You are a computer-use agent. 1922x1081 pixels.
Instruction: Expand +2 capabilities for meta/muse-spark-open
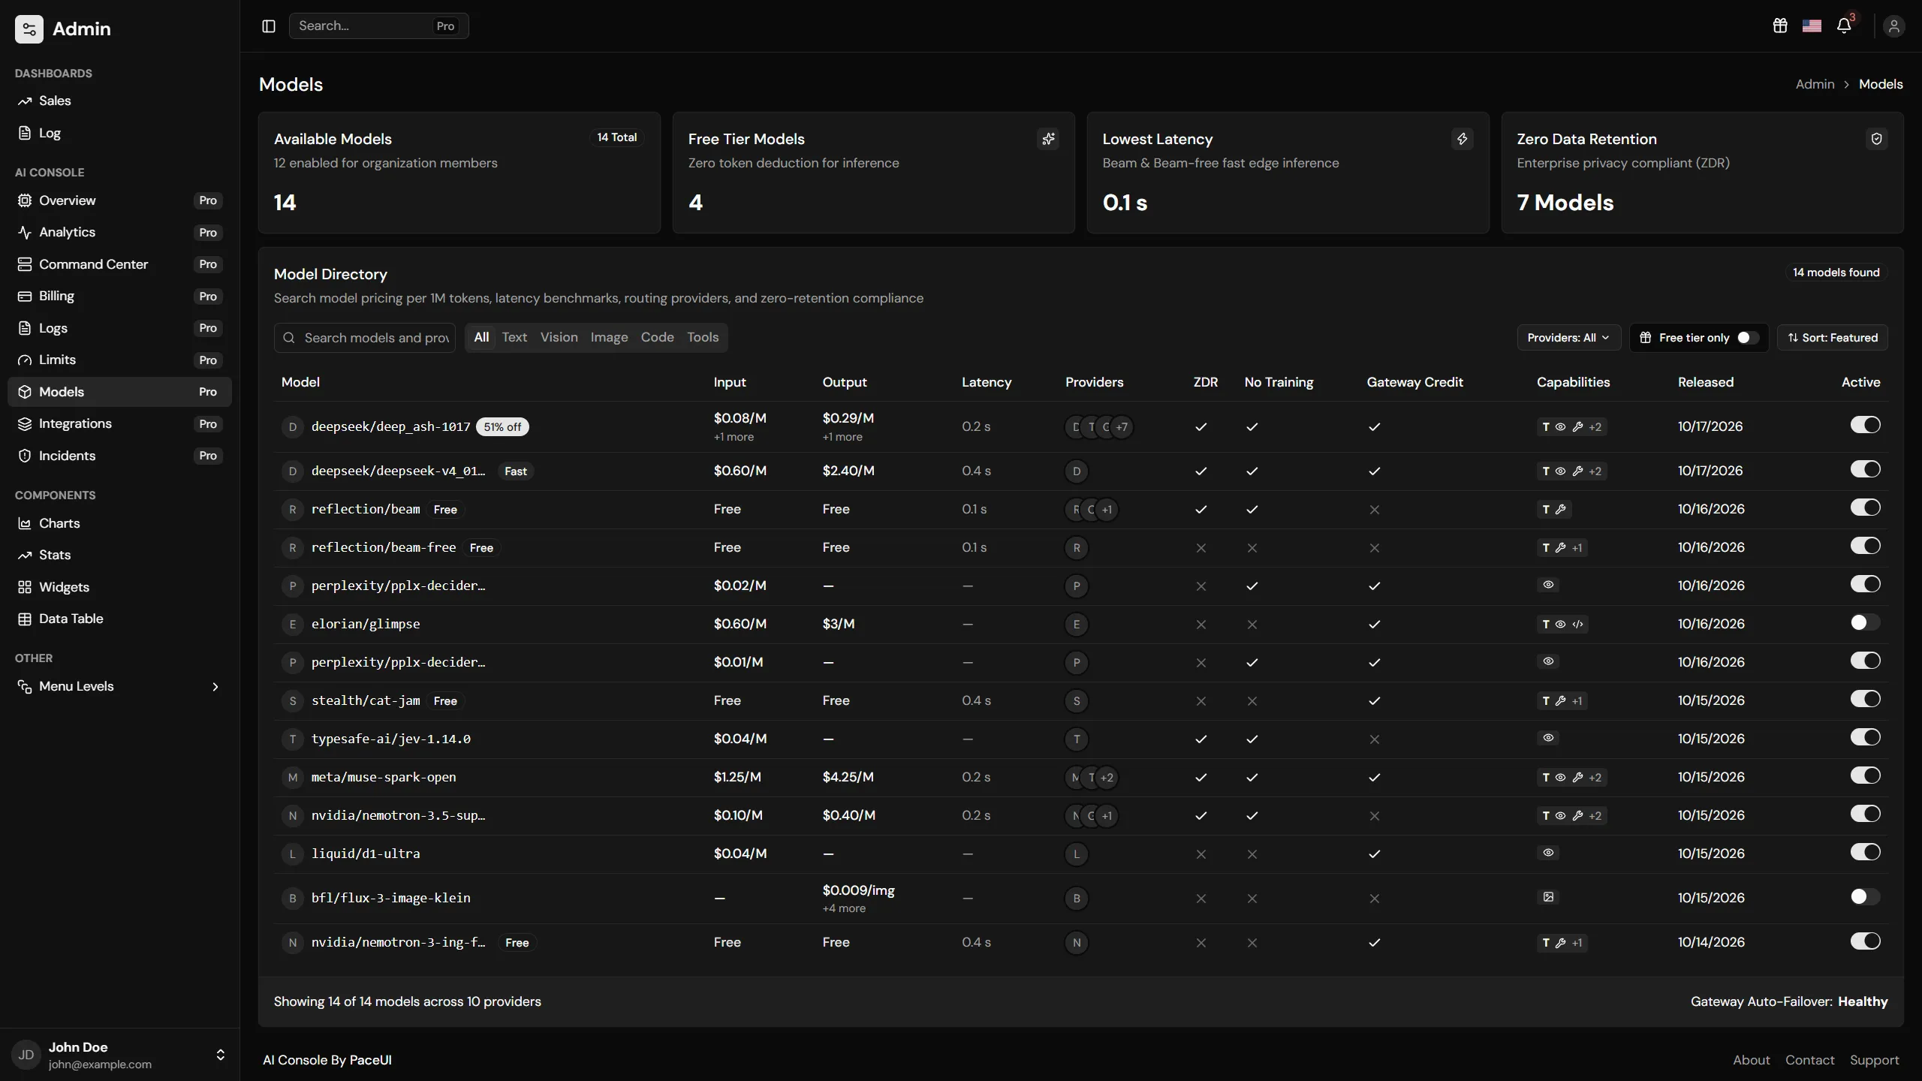tap(1595, 778)
